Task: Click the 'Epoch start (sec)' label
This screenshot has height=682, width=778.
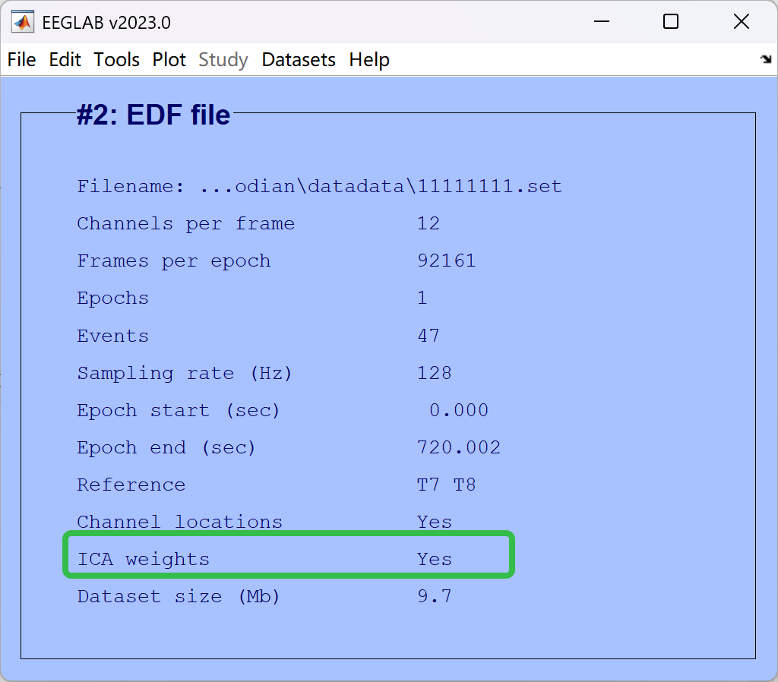Action: coord(178,411)
